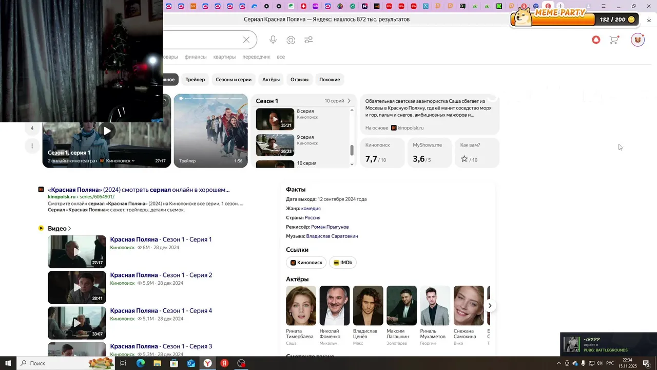Viewport: 657px width, 370px height.
Task: Open search settings sliders icon
Action: [x=308, y=40]
